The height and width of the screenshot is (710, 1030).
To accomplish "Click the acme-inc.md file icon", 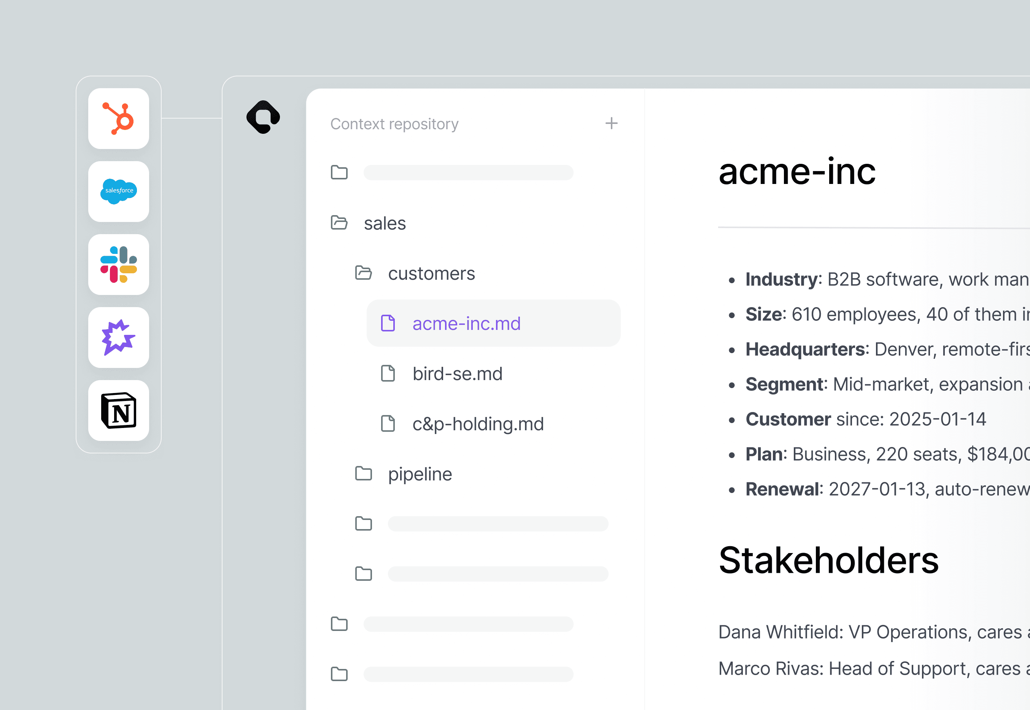I will tap(388, 323).
